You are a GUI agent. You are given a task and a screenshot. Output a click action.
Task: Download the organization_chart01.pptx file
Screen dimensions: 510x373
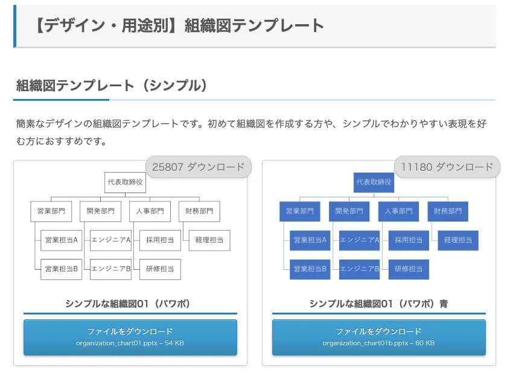(130, 337)
